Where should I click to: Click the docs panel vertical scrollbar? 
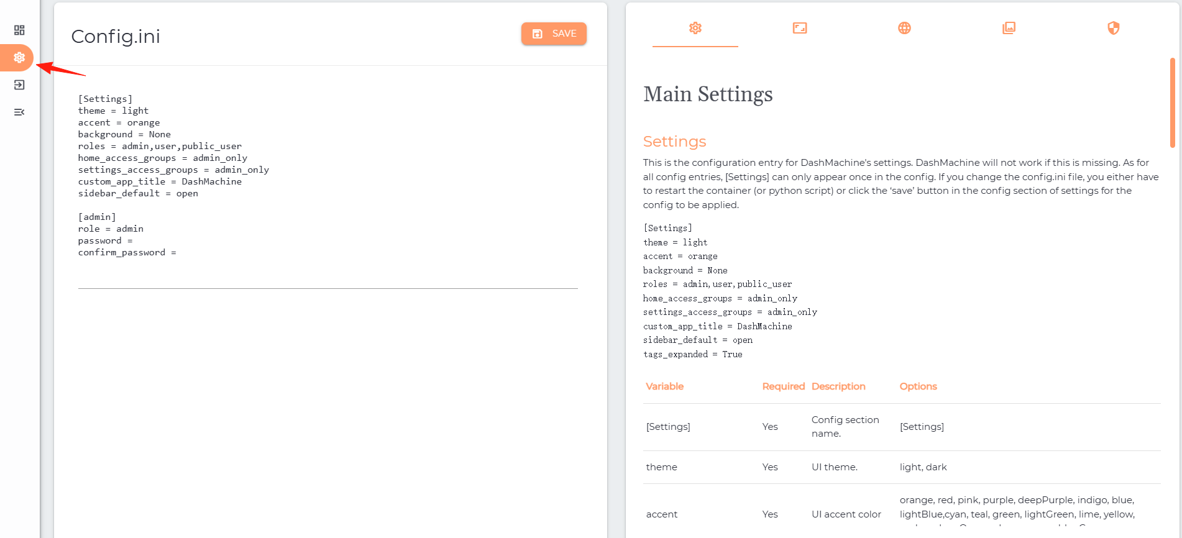pyautogui.click(x=1172, y=103)
